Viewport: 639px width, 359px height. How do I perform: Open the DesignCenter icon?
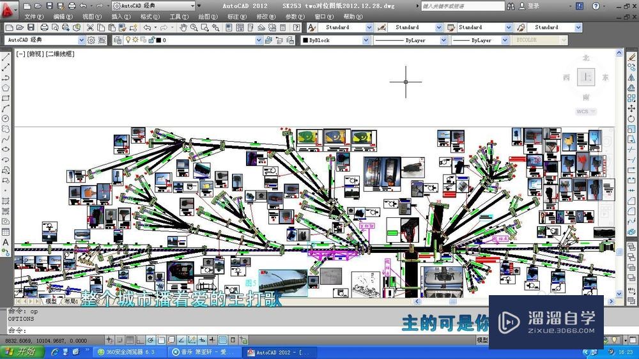pyautogui.click(x=240, y=27)
